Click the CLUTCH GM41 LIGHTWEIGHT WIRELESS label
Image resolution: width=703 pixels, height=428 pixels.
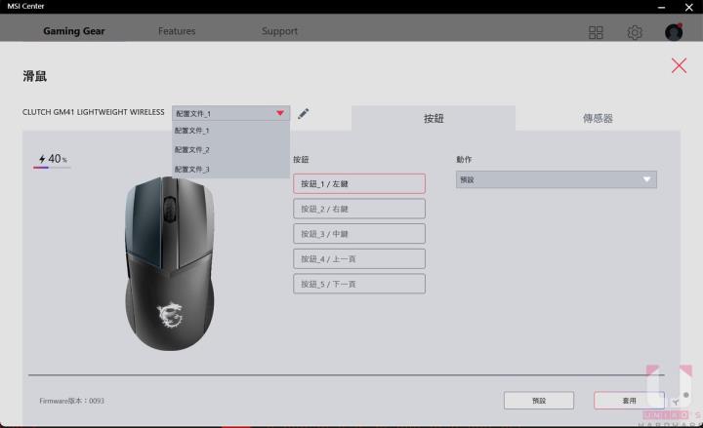click(x=94, y=112)
